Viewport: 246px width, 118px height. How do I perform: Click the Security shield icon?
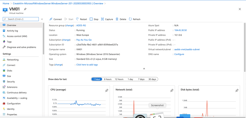click(x=4, y=81)
